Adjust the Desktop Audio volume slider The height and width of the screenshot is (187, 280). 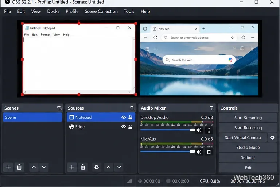[167, 130]
